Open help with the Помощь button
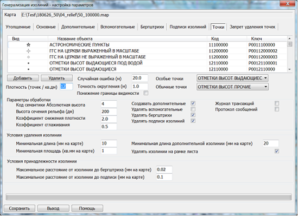Image resolution: width=298 pixels, height=216 pixels. 87,208
